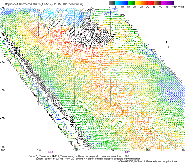
Task: Click the green 15–20 knots legend swatch
Action: [x=131, y=3]
